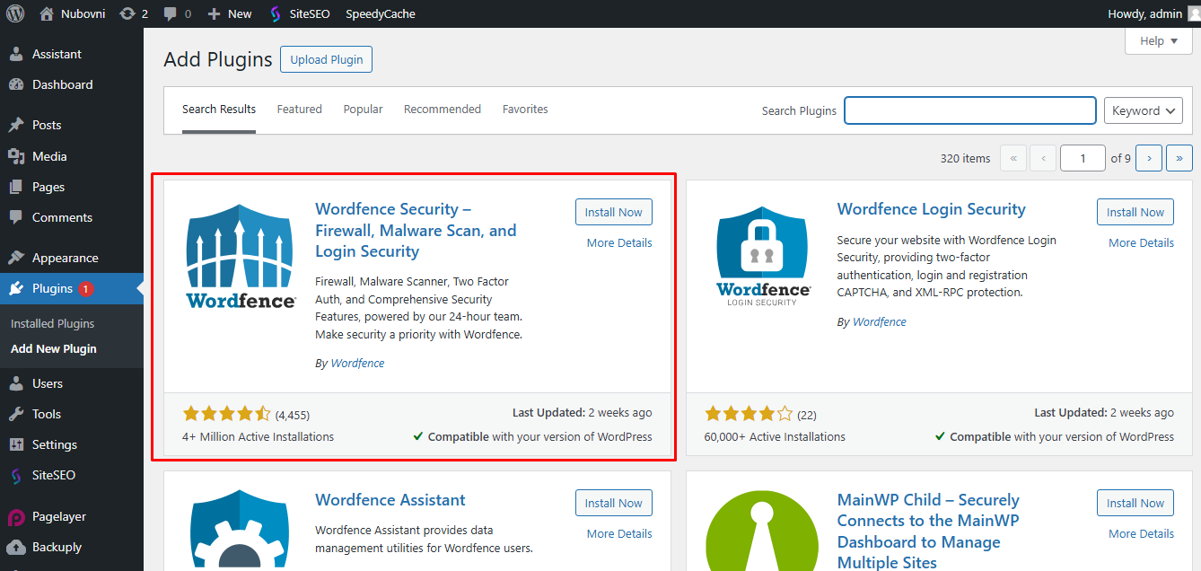
Task: Install MainWP Child plugin now
Action: coord(1135,503)
